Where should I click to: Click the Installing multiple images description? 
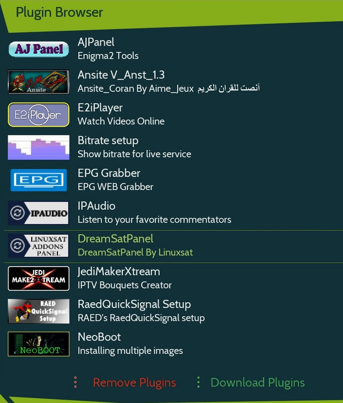point(130,351)
